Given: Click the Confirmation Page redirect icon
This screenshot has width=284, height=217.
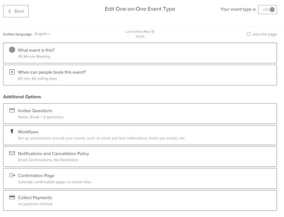Looking at the screenshot, I should tap(12, 175).
